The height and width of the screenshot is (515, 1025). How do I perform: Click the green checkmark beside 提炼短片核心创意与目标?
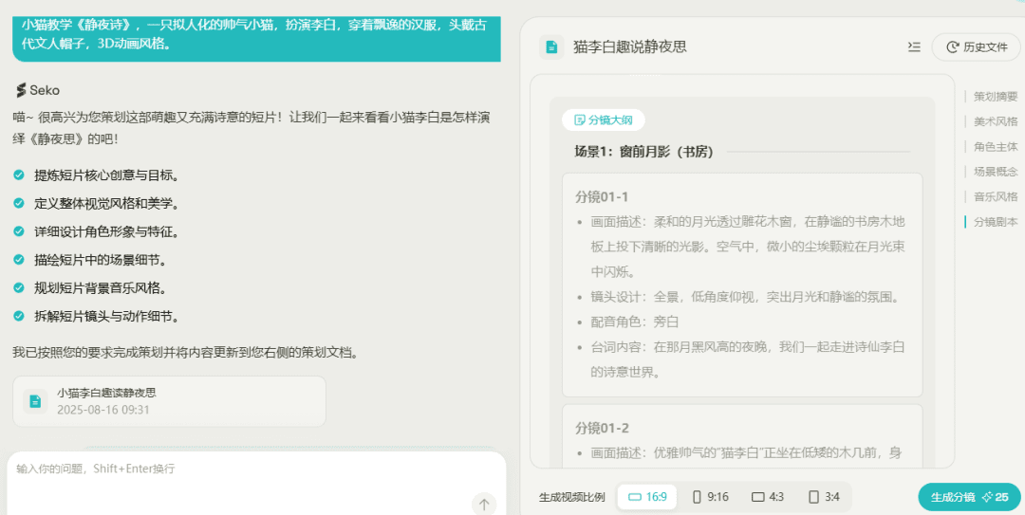pyautogui.click(x=19, y=175)
